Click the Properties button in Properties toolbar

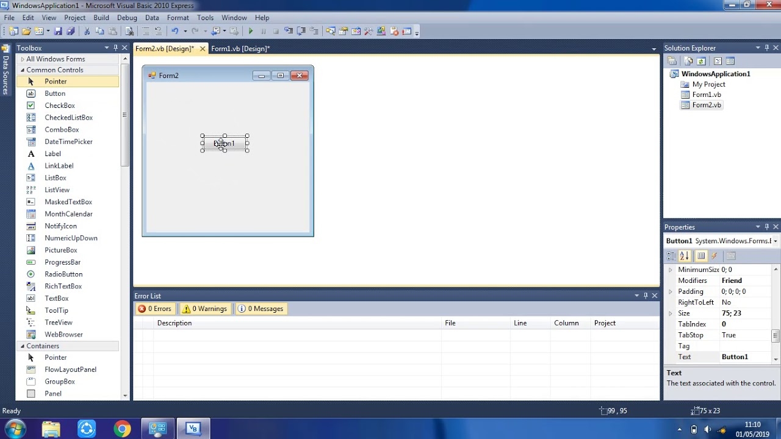[x=701, y=256]
